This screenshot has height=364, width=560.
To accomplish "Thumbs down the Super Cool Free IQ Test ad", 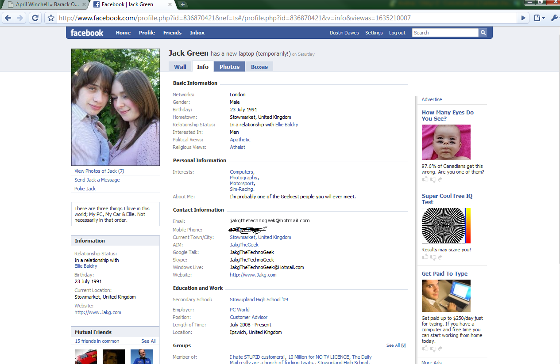I will (x=433, y=257).
